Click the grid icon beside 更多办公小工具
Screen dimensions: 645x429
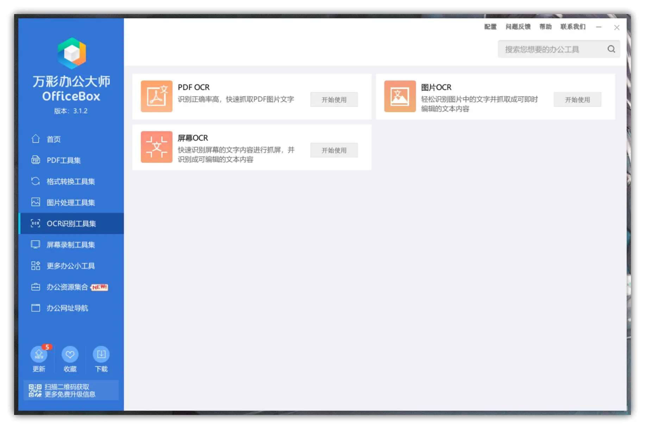[36, 265]
